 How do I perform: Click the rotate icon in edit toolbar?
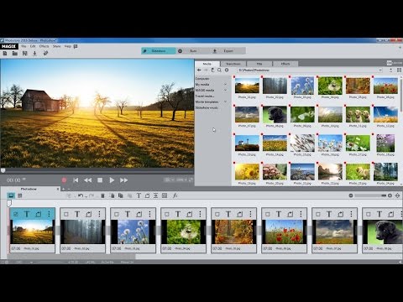(147, 195)
